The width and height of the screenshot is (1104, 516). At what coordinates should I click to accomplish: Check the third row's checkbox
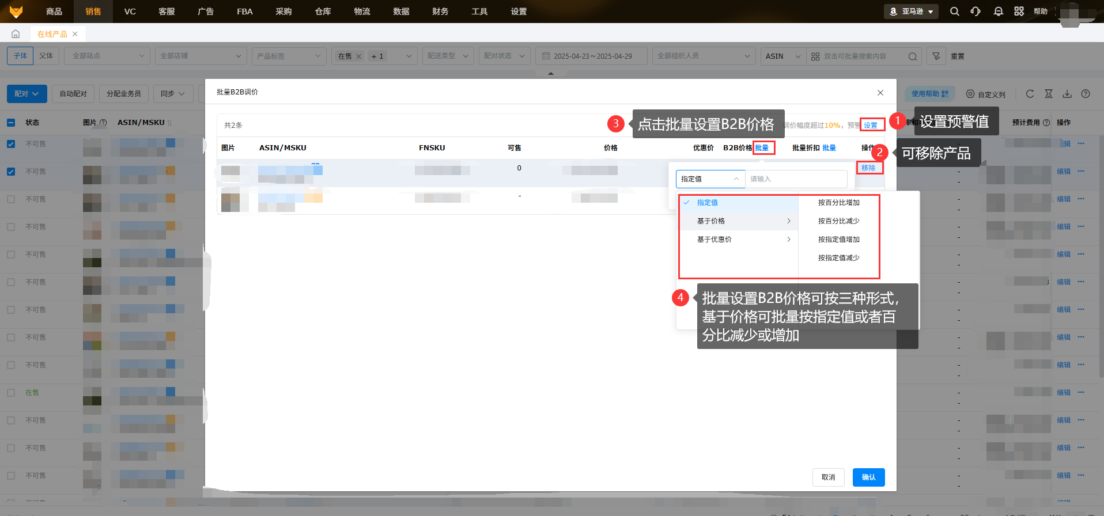click(11, 199)
